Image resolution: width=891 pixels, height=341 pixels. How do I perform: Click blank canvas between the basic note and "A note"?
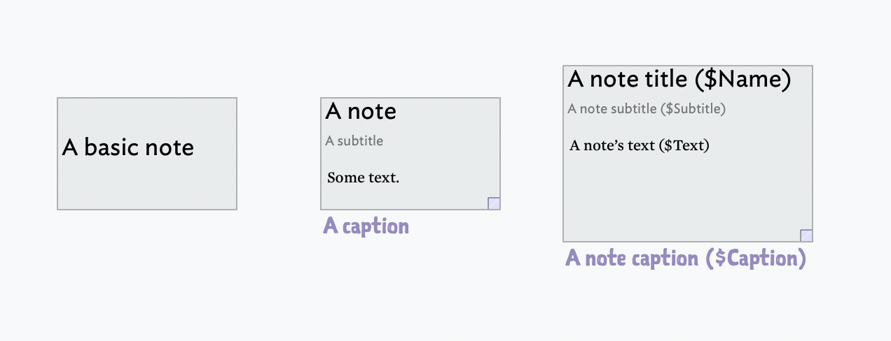[279, 154]
